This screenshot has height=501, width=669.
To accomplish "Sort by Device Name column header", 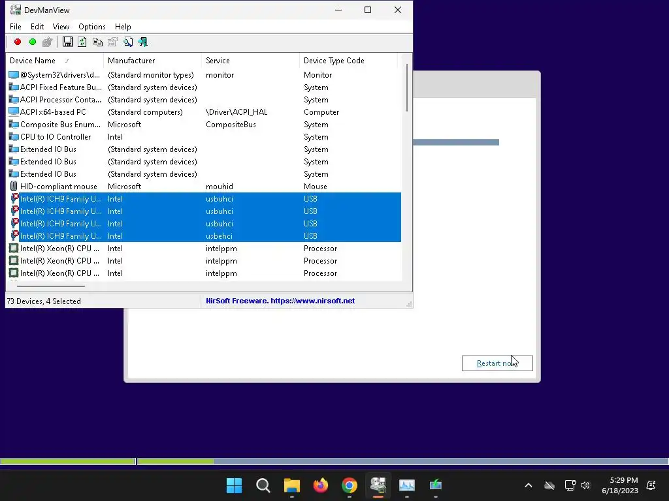I will click(x=55, y=61).
